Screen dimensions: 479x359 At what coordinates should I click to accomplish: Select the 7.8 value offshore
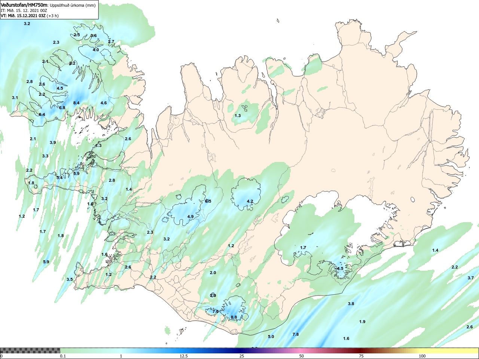(296, 334)
